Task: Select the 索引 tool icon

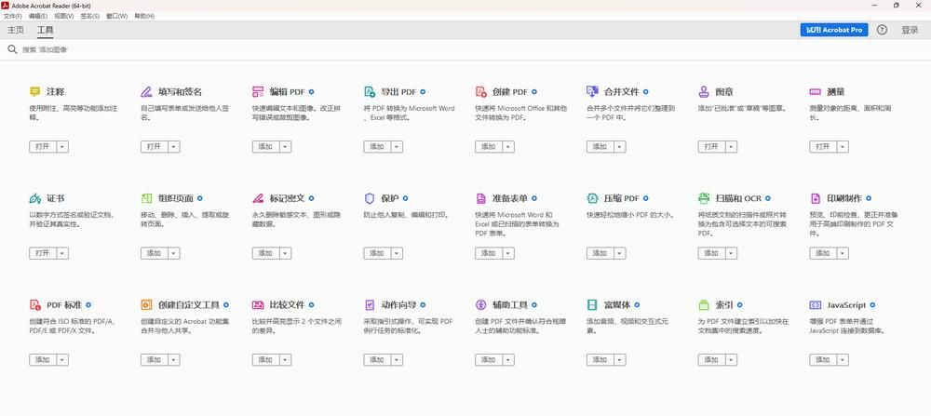Action: click(704, 305)
